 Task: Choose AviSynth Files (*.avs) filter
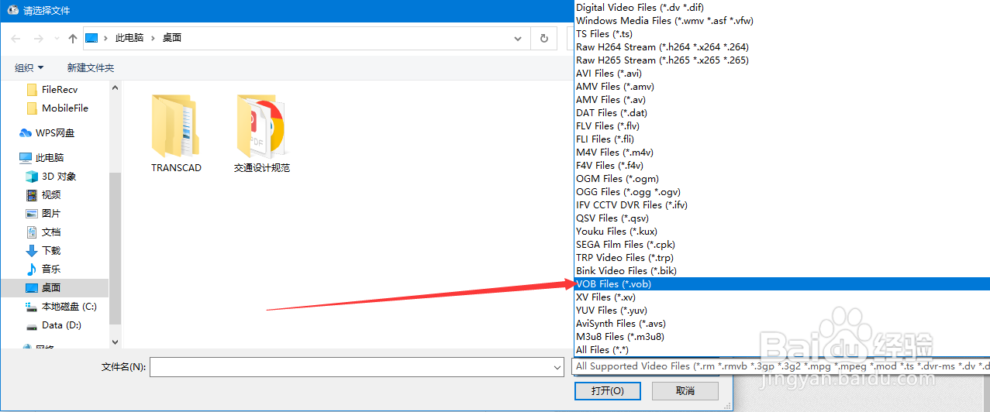782,323
